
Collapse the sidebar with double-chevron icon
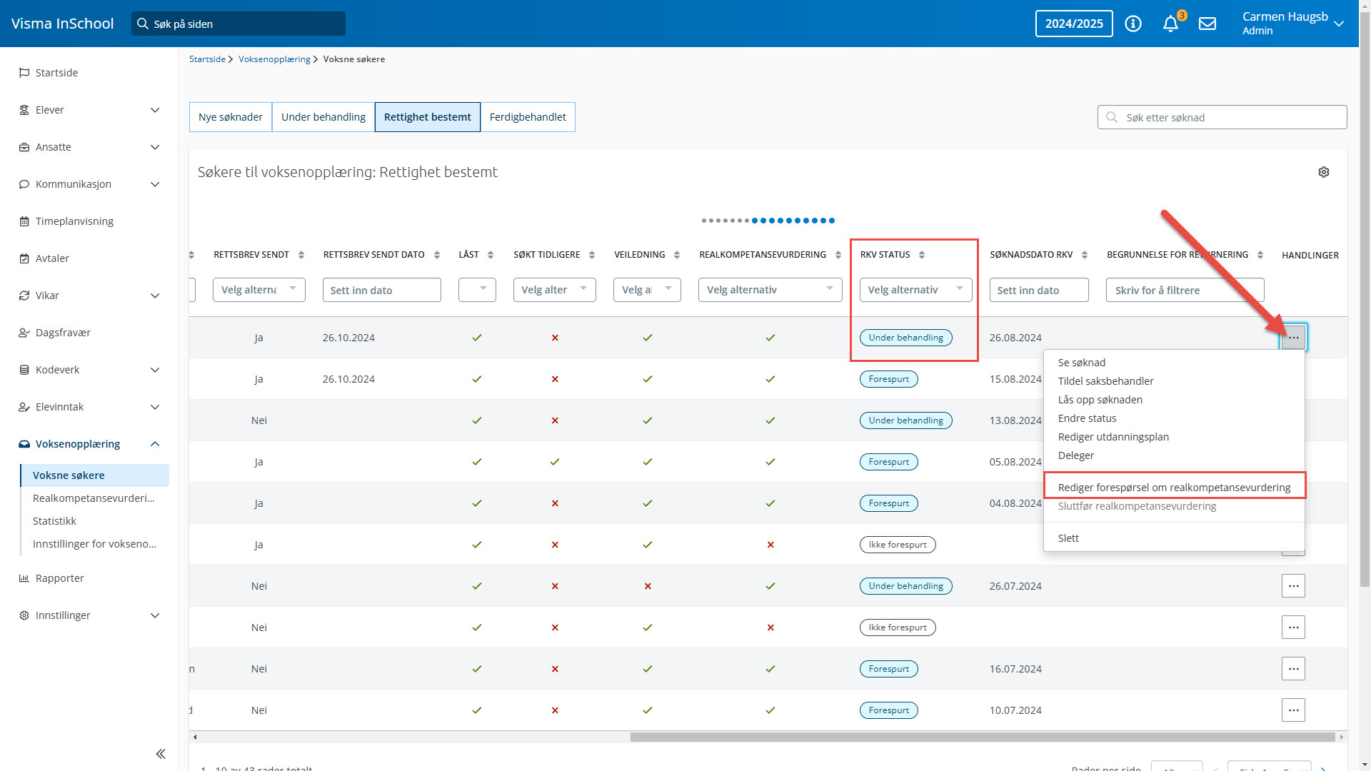pos(161,754)
